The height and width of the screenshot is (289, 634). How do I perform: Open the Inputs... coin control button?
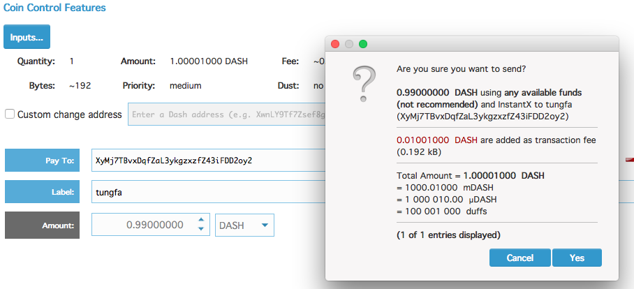[27, 37]
